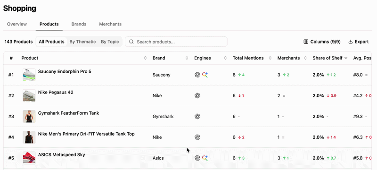Click the Nike Pegasus 42 product thumbnail
This screenshot has width=377, height=170.
click(29, 95)
